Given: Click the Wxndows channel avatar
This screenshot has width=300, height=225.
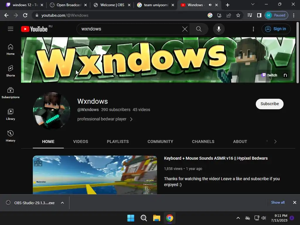Looking at the screenshot, I should point(52,110).
